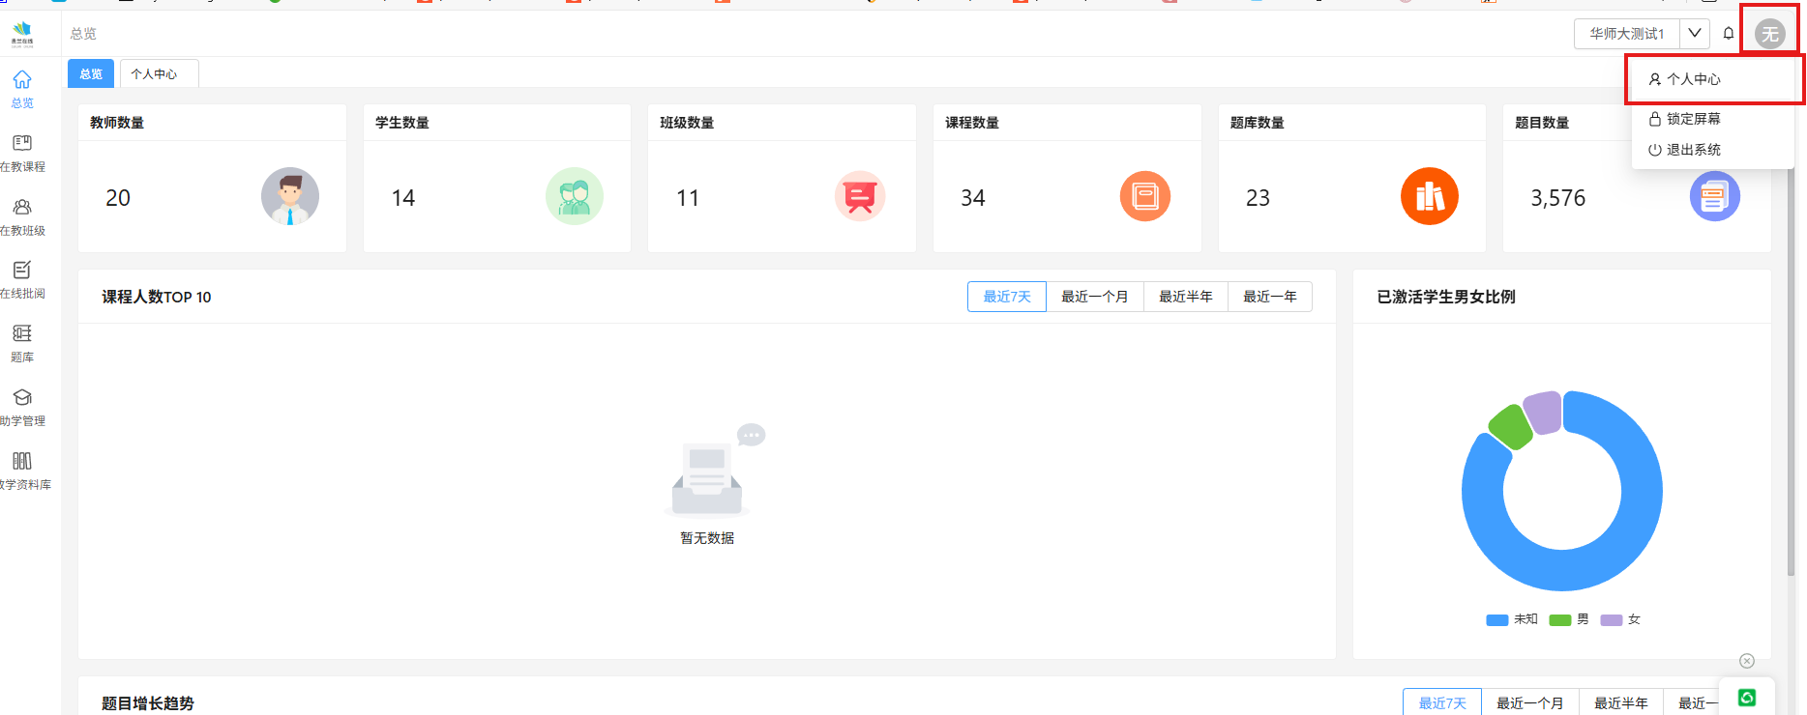Toggle the 未知 legend swatch in the chart
Screen dimensions: 1807x715
(1496, 620)
